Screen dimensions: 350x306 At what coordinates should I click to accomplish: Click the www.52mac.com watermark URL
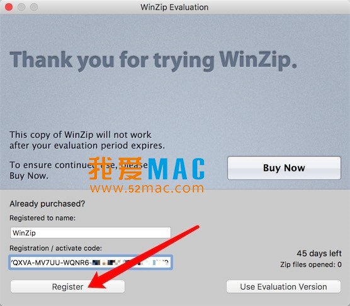click(147, 188)
